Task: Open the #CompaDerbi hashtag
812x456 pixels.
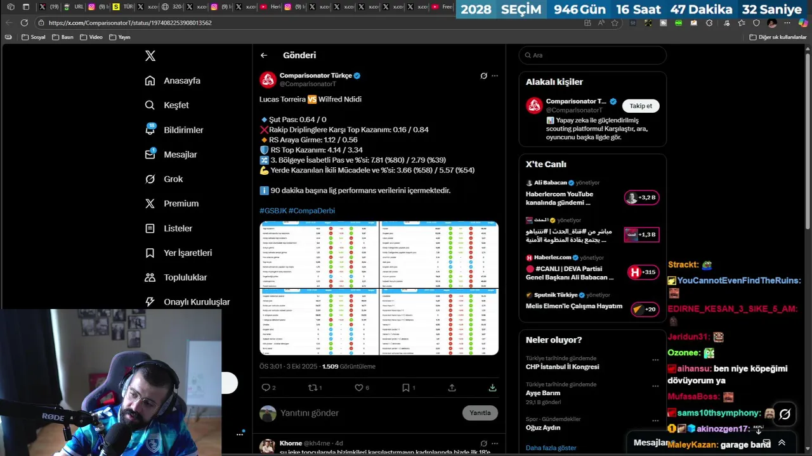Action: tap(311, 211)
